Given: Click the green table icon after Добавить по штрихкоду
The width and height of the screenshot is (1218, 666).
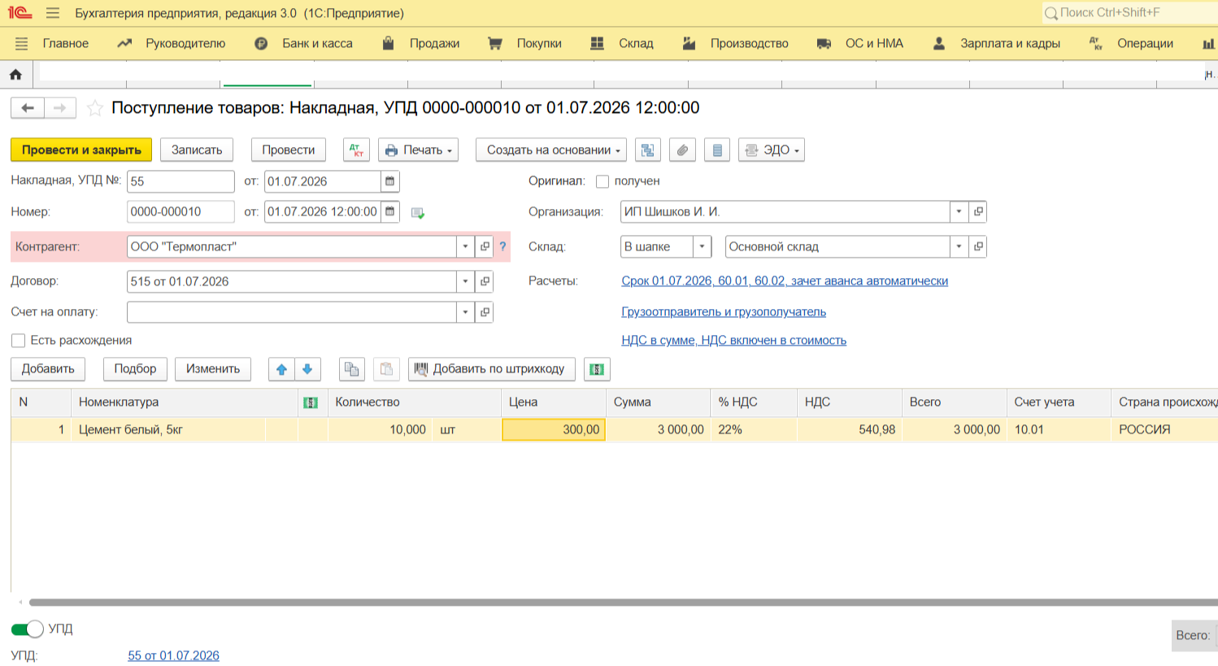Looking at the screenshot, I should tap(597, 369).
